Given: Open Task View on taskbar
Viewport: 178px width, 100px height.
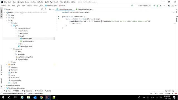Looking at the screenshot, I should pyautogui.click(x=16, y=97).
